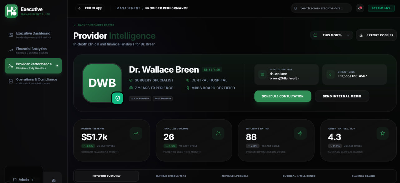Click the trending arrow icon on Monthly Revenue
This screenshot has height=183, width=400.
coord(136,133)
